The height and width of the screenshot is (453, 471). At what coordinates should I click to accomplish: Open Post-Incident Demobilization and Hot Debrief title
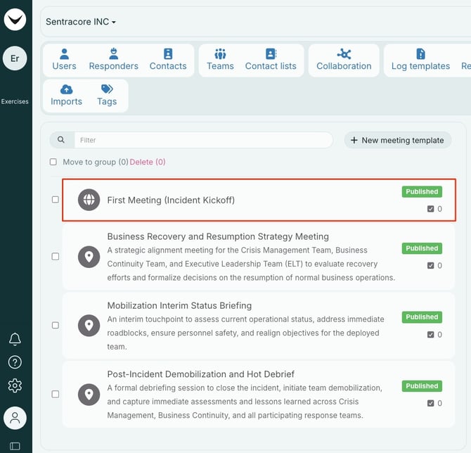pyautogui.click(x=200, y=374)
